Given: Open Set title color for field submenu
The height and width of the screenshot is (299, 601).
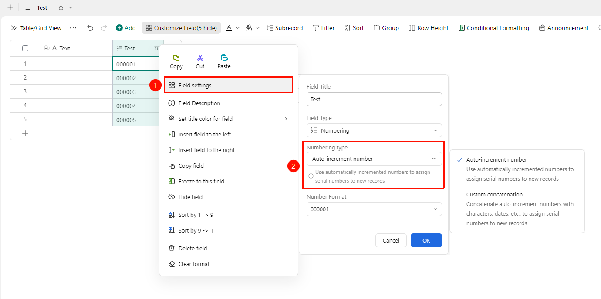Looking at the screenshot, I should [228, 119].
